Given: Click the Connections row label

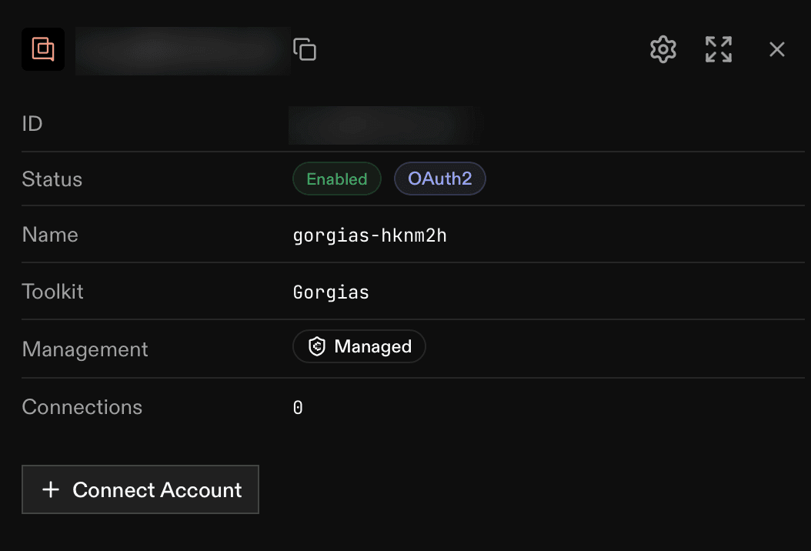Looking at the screenshot, I should coord(82,407).
